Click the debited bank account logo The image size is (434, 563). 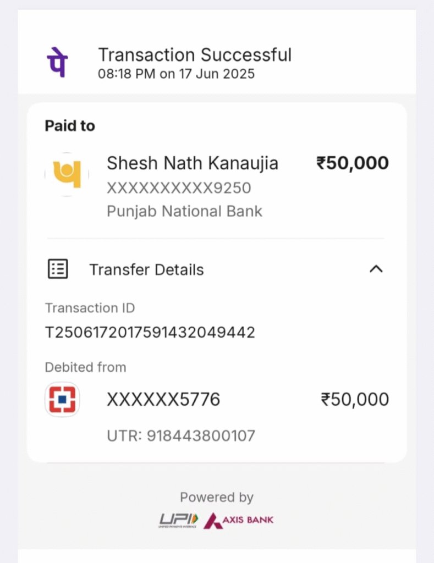tap(62, 400)
